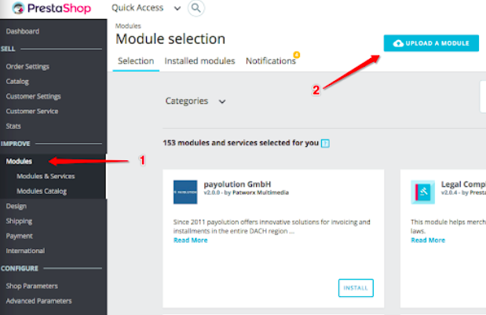Click the search magnifier icon
This screenshot has height=315, width=486.
pos(195,9)
